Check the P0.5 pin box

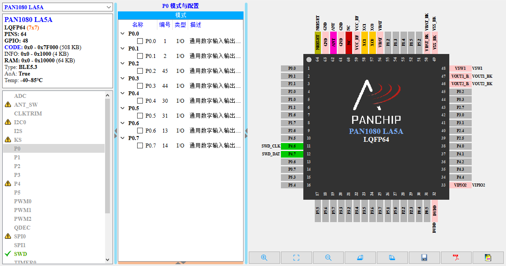coord(140,115)
